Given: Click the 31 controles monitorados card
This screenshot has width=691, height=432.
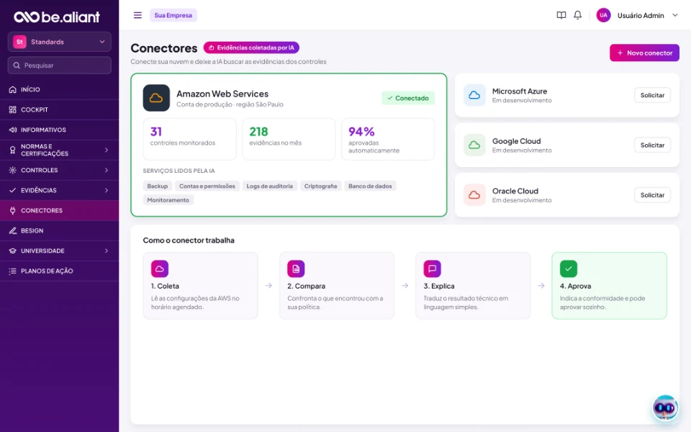Looking at the screenshot, I should [189, 139].
